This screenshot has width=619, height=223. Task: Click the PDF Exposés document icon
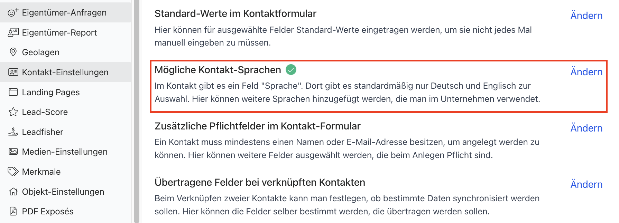tap(13, 211)
